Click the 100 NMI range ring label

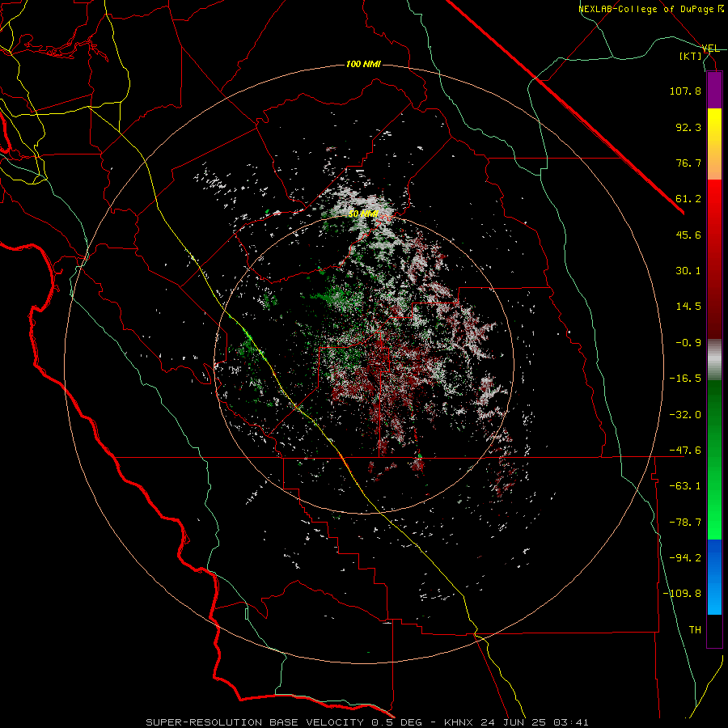click(x=363, y=64)
